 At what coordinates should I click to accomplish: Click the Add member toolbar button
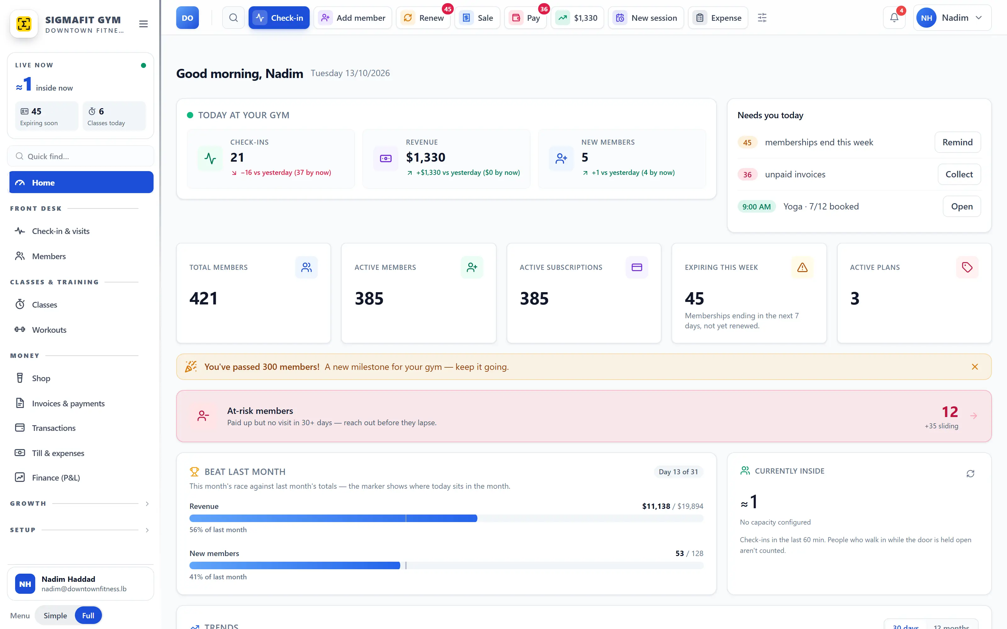(353, 18)
